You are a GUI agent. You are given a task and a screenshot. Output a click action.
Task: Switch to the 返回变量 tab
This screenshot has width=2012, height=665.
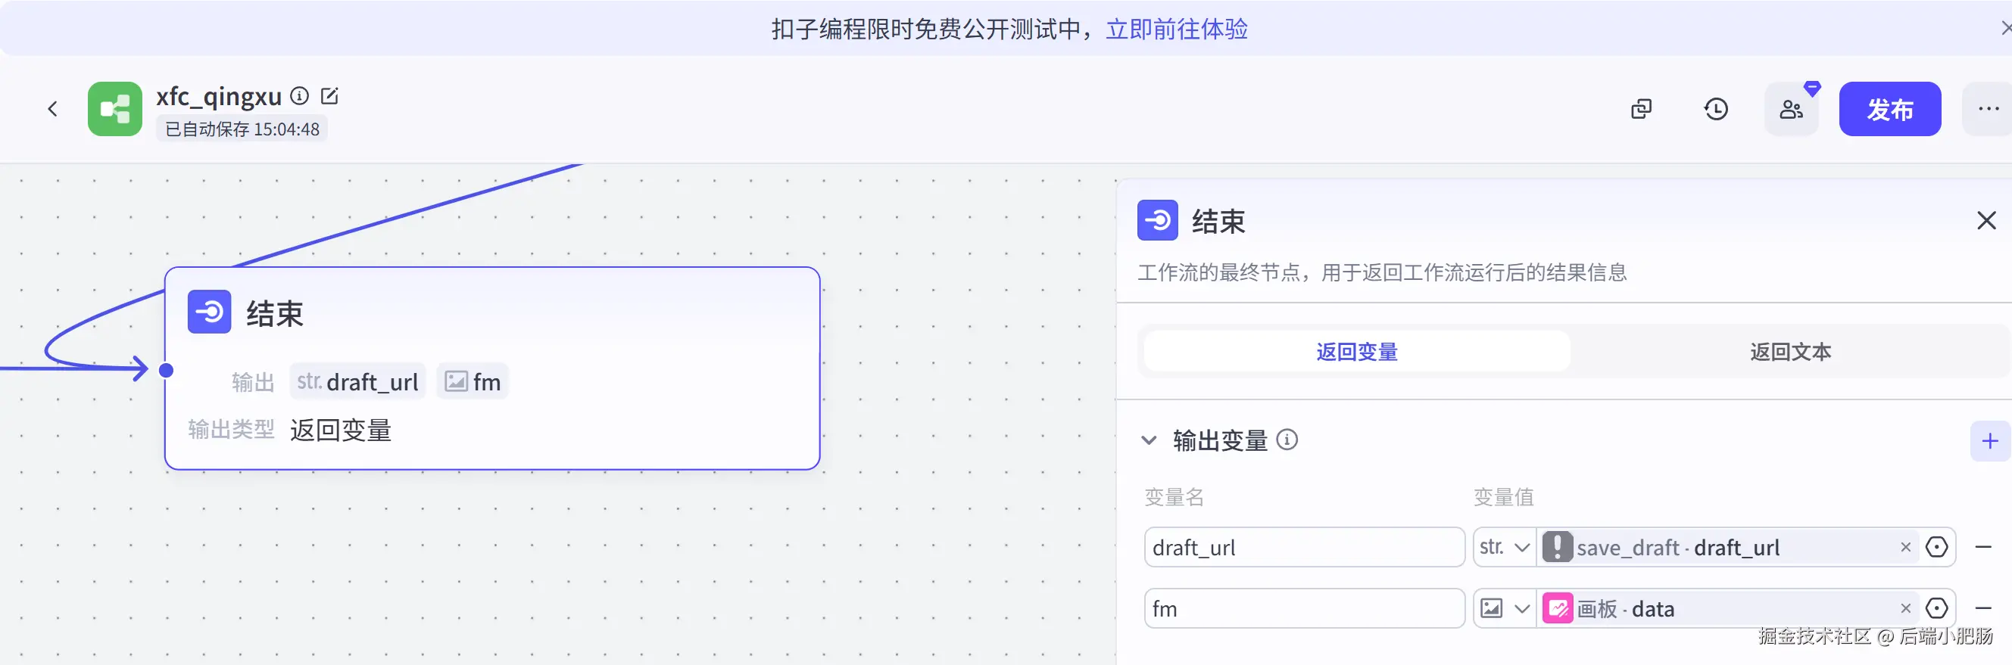[x=1356, y=352]
